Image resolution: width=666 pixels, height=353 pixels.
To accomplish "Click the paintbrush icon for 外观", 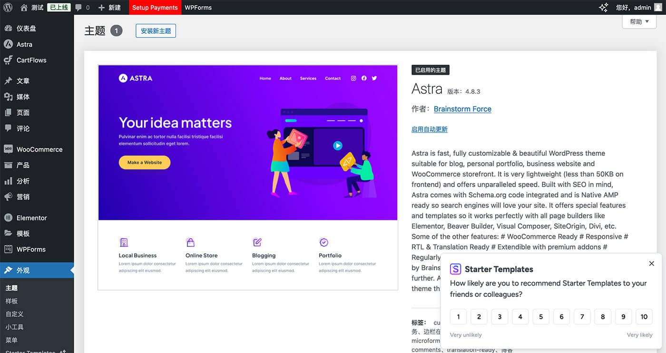I will point(8,270).
